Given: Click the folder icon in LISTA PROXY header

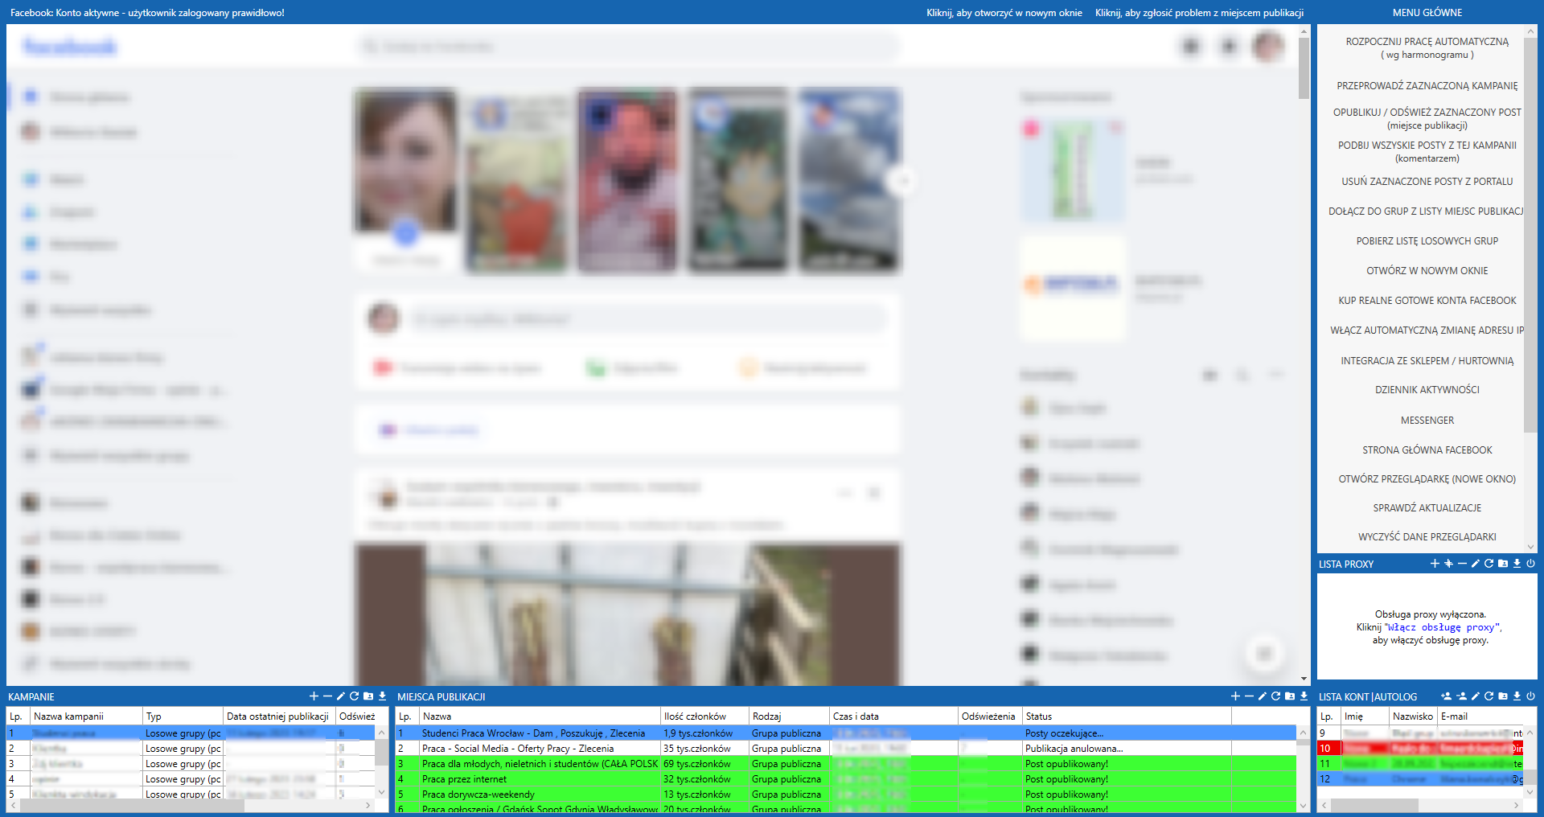Looking at the screenshot, I should pyautogui.click(x=1503, y=564).
